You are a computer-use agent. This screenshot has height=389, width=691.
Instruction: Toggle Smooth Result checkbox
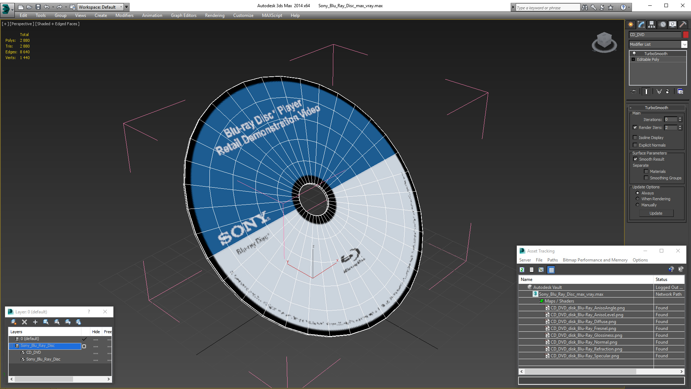click(635, 159)
